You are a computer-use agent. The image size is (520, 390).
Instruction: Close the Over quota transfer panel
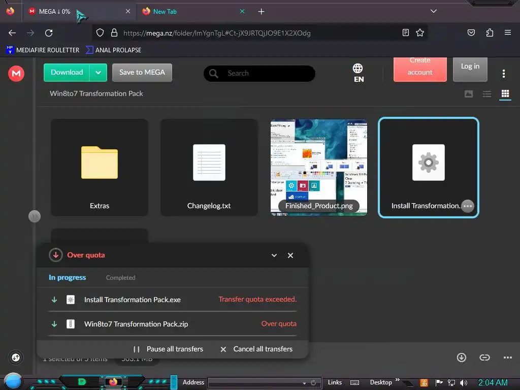click(290, 255)
